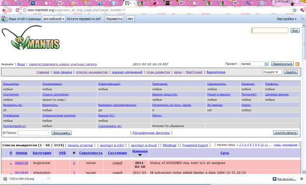Click the Категория filter link
Image resolution: width=306 pixels, height=185 pixels.
pyautogui.click(x=160, y=84)
